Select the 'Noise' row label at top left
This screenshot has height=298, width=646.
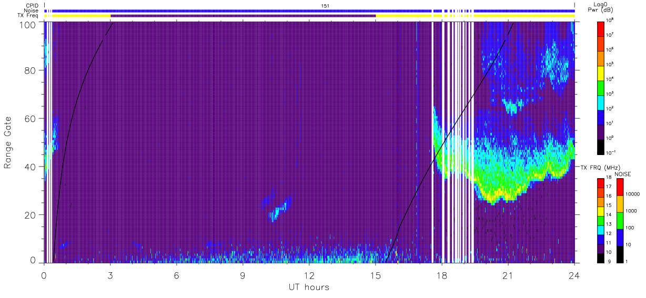[31, 11]
